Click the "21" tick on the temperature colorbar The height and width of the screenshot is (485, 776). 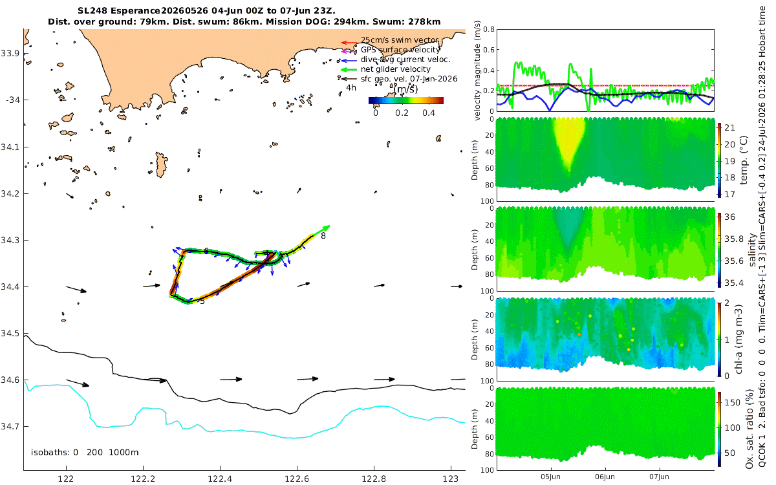(x=730, y=127)
